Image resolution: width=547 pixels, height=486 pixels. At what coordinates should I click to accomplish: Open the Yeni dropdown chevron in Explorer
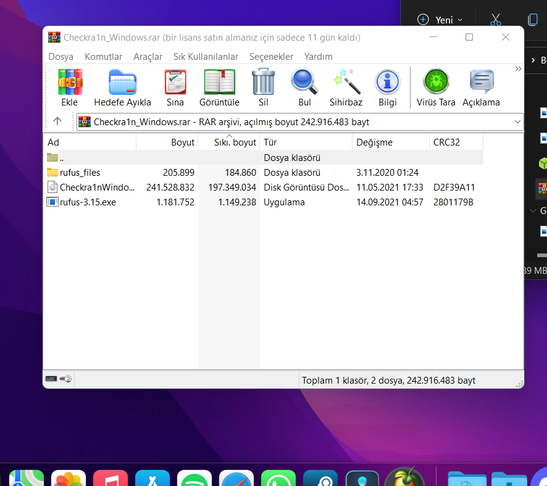[x=460, y=20]
